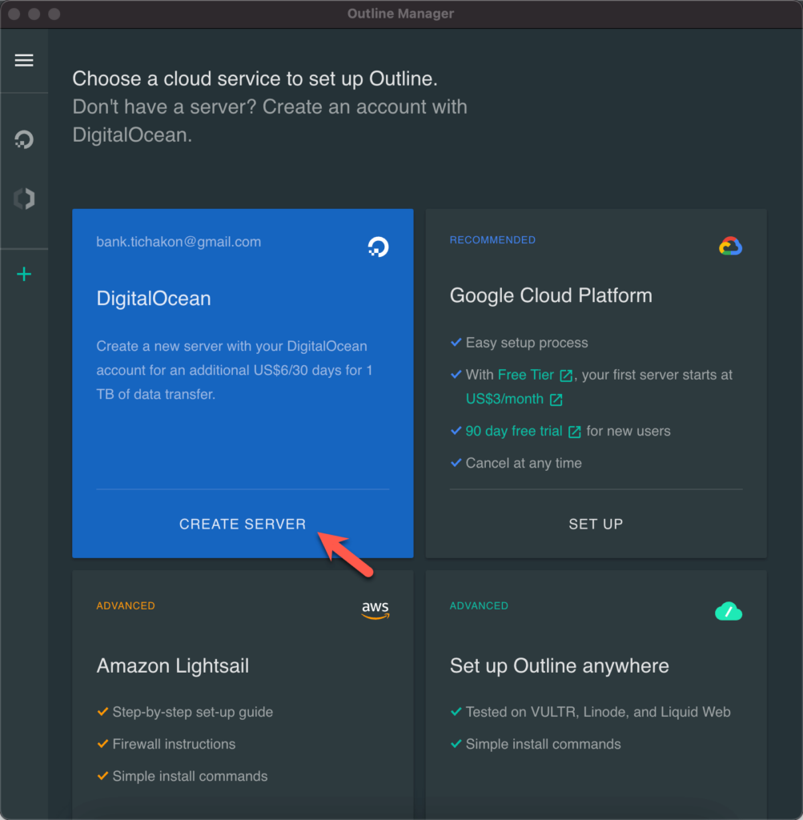Add a new server with the plus icon
Screen dimensions: 803x820
click(x=24, y=274)
